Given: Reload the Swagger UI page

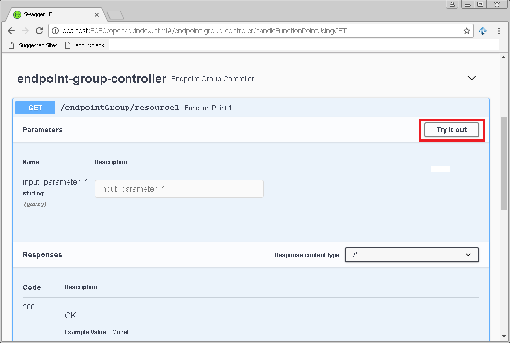Looking at the screenshot, I should pyautogui.click(x=39, y=31).
